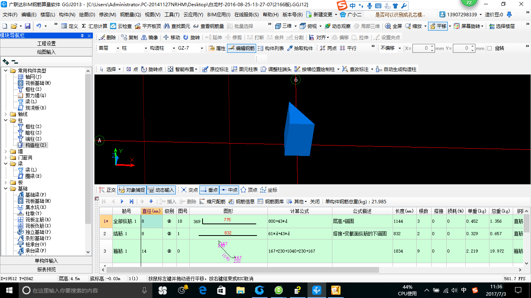
Task: Click 自动生成构造柱 auto-generate structural columns
Action: coord(396,69)
